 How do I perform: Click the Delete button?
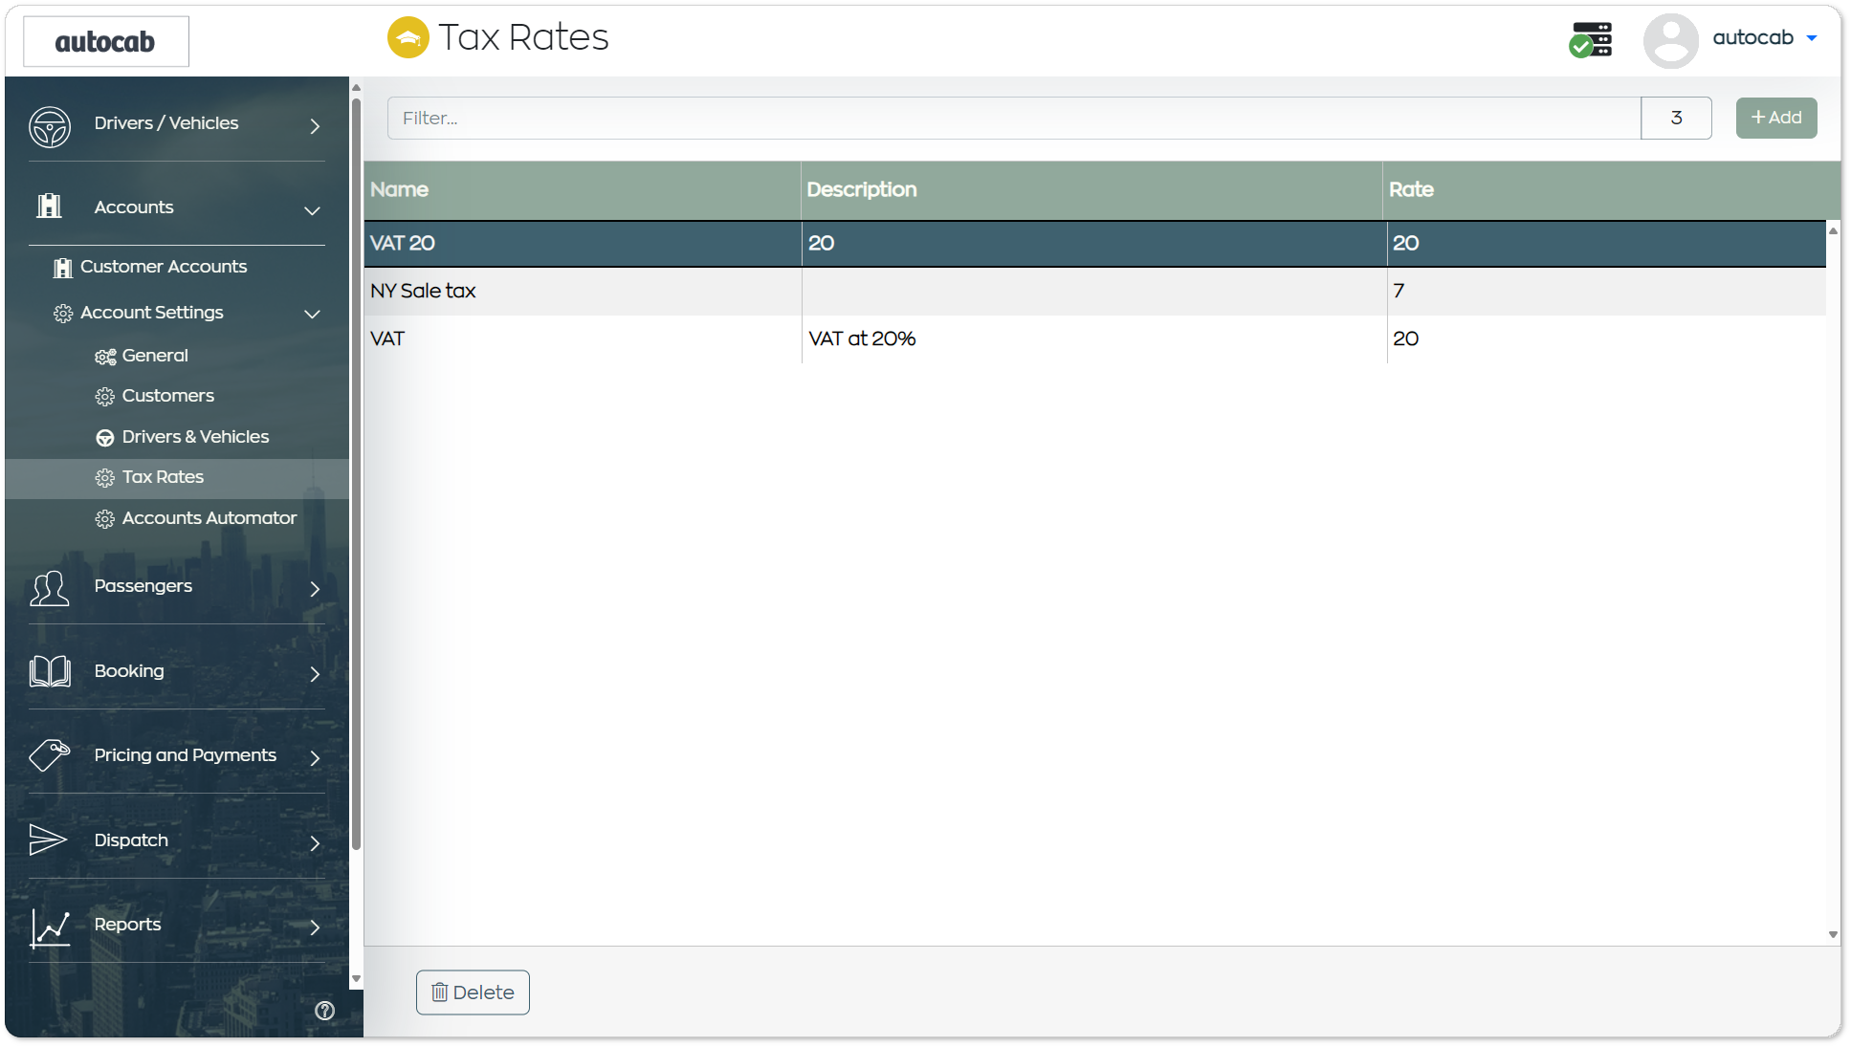coord(473,992)
